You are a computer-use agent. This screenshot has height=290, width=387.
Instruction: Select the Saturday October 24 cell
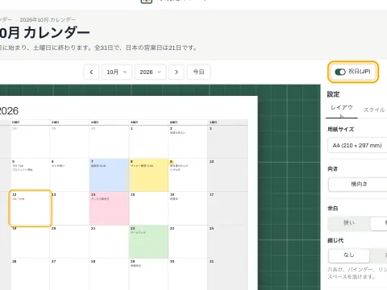coord(227,242)
